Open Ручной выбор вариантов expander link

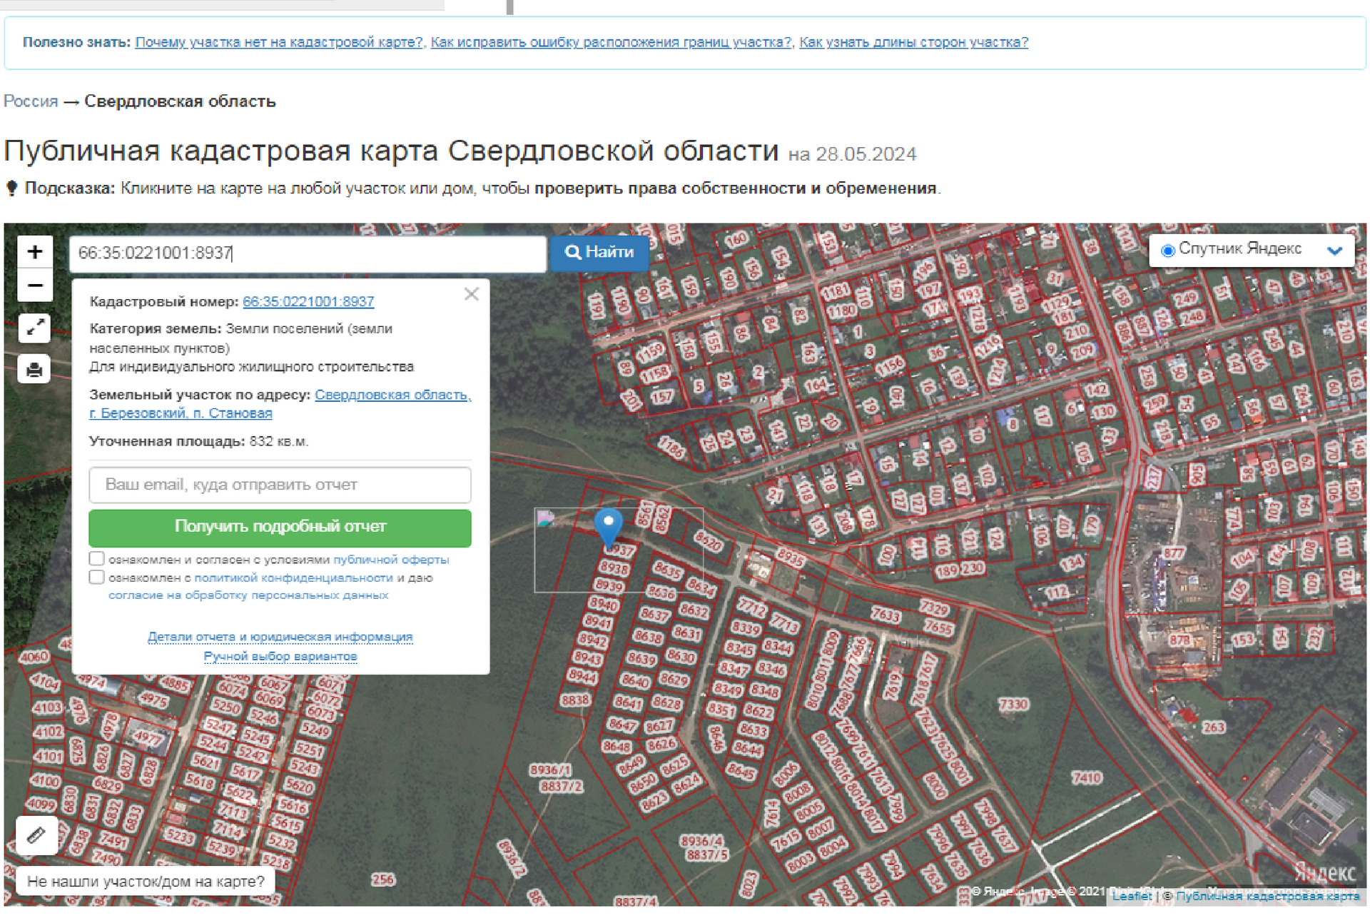[x=280, y=656]
